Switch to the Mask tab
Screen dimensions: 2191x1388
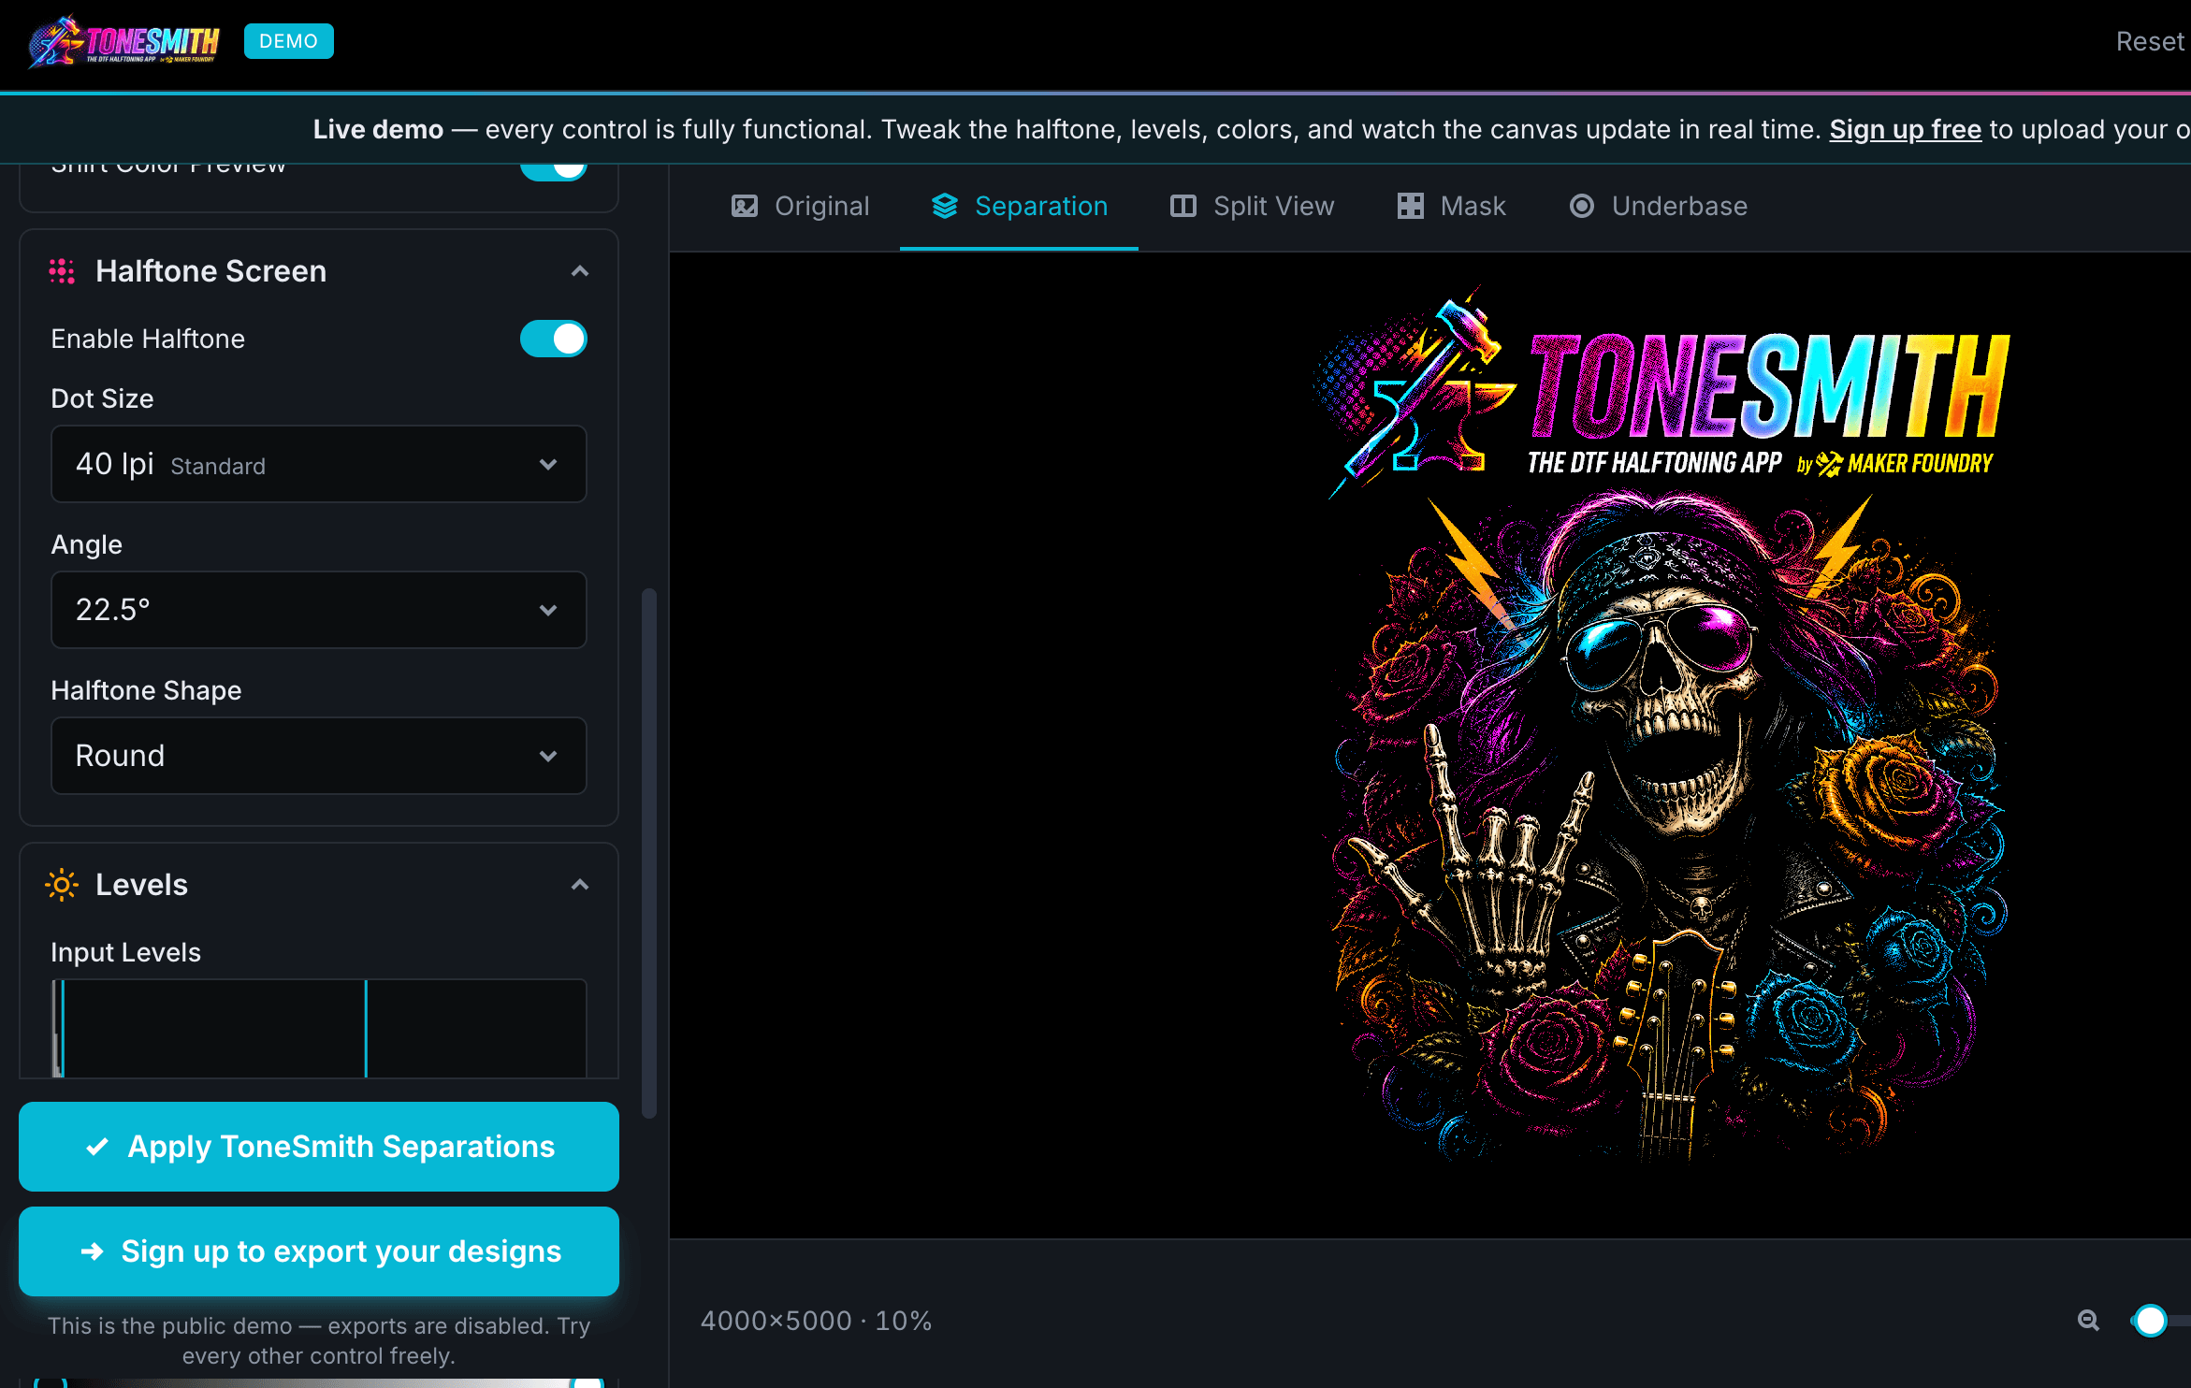(x=1451, y=206)
